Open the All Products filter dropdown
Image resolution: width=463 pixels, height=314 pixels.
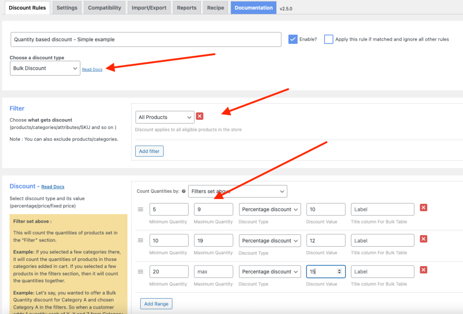click(x=165, y=117)
